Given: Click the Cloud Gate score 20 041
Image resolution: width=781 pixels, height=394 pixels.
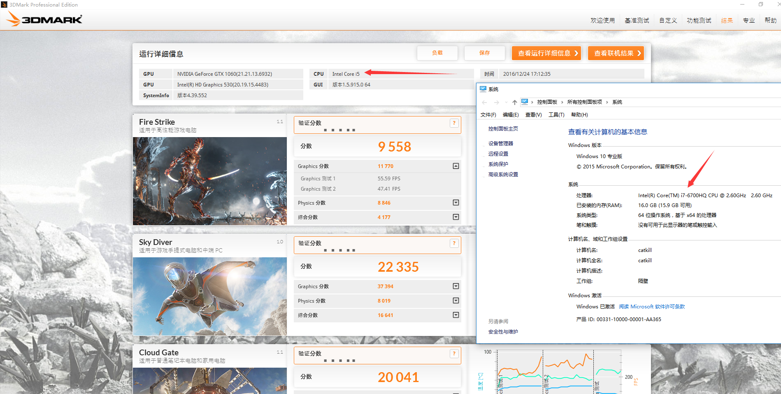Looking at the screenshot, I should point(398,377).
